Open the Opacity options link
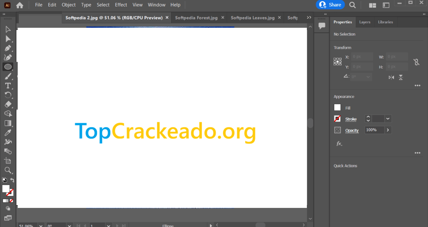Image resolution: width=428 pixels, height=227 pixels. coord(352,131)
